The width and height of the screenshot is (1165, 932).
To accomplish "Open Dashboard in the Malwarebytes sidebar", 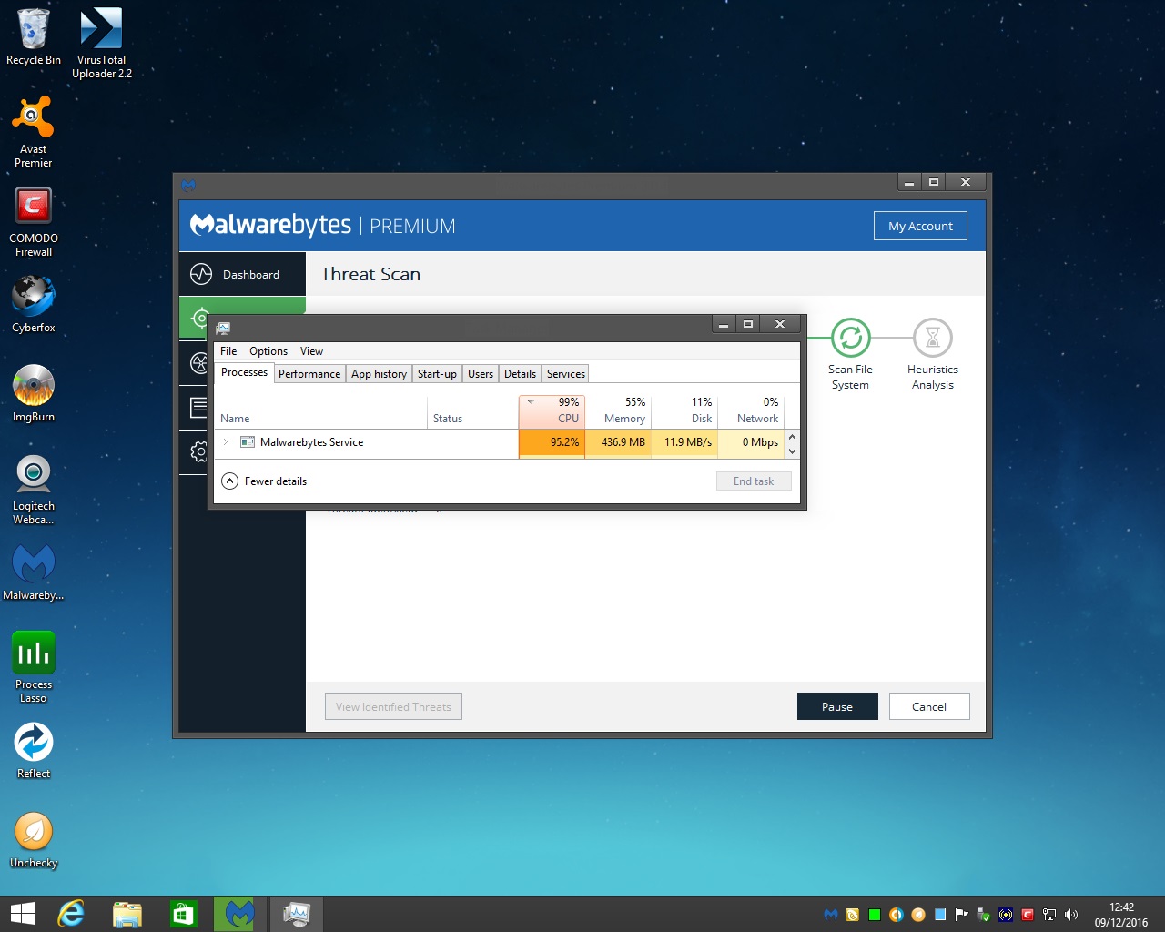I will click(242, 274).
